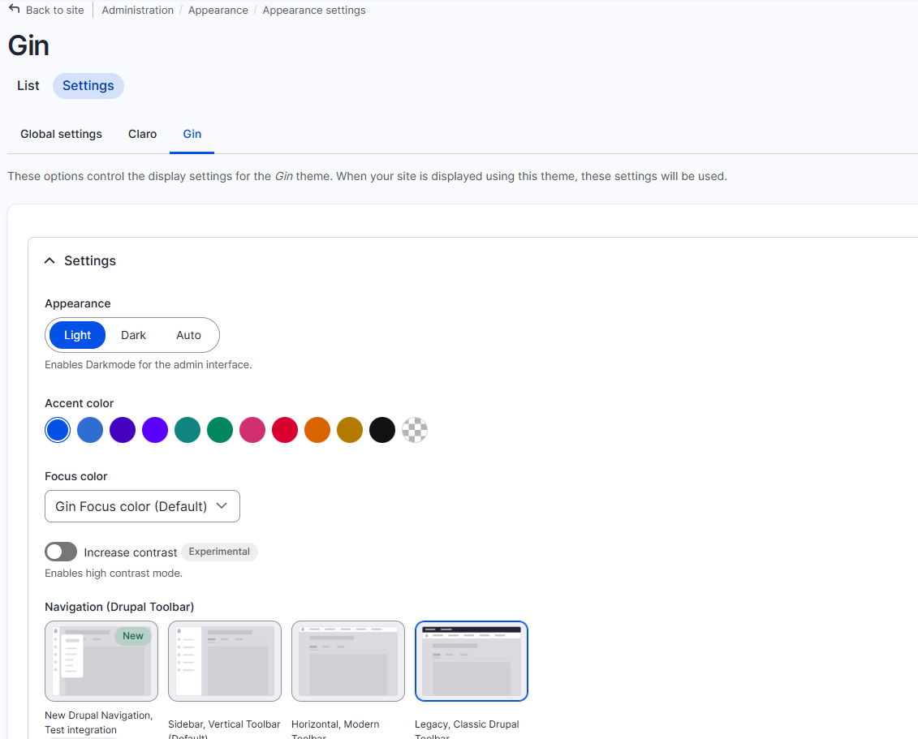Click the Back to site link text

55,10
